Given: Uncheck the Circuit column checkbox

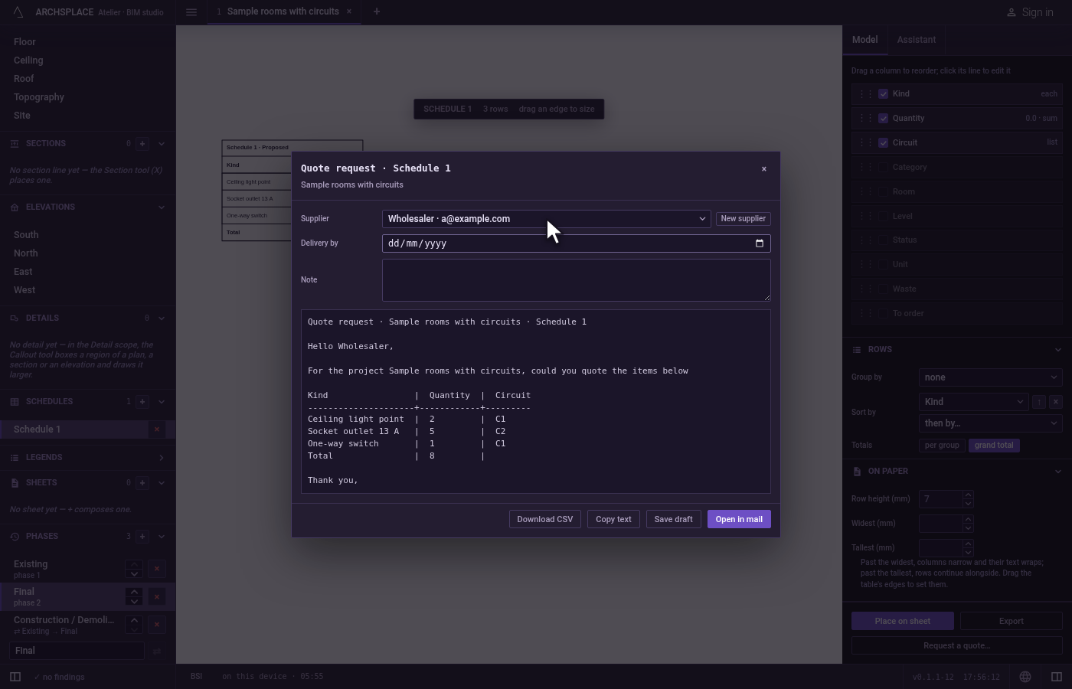Looking at the screenshot, I should pyautogui.click(x=884, y=143).
